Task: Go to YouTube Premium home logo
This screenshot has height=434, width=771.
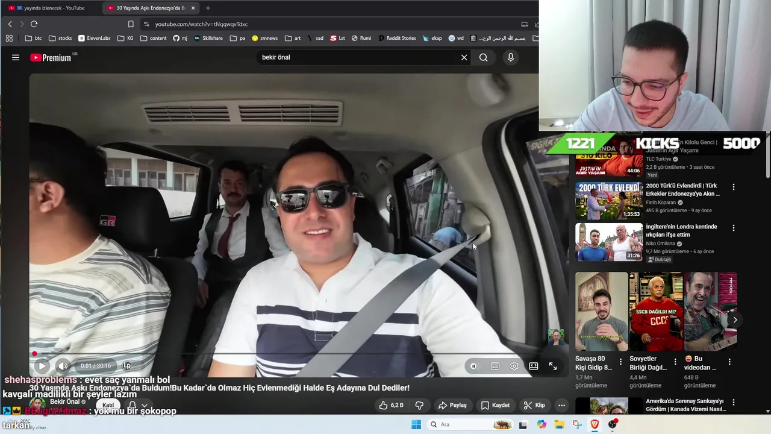Action: coord(51,57)
